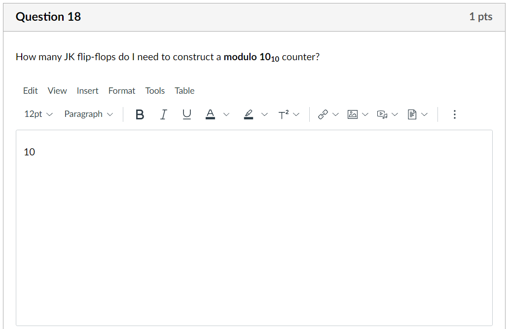This screenshot has width=508, height=329.
Task: Open the Edit menu
Action: click(x=30, y=90)
